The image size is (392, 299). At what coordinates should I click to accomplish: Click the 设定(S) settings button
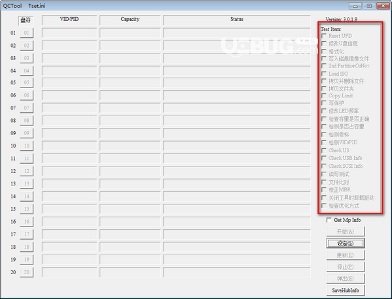pos(346,243)
